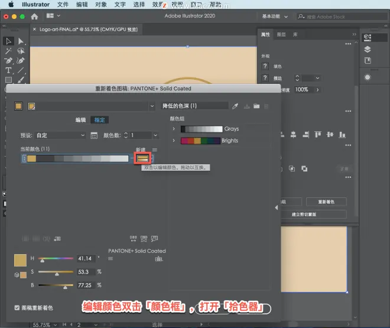The width and height of the screenshot is (390, 328).
Task: Select the Rectangle tool
Action: coord(8,80)
